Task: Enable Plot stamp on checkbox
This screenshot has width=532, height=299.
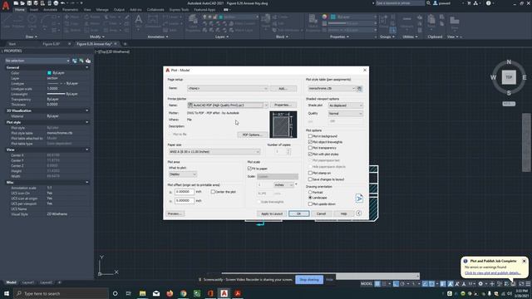Action: click(310, 173)
